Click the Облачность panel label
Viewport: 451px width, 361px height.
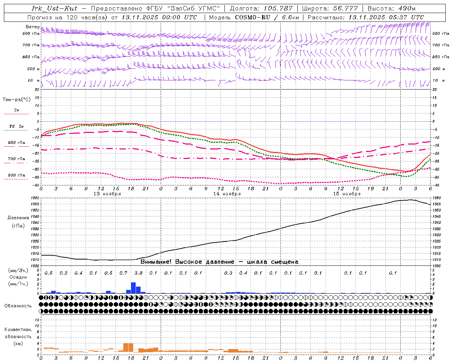point(18,306)
